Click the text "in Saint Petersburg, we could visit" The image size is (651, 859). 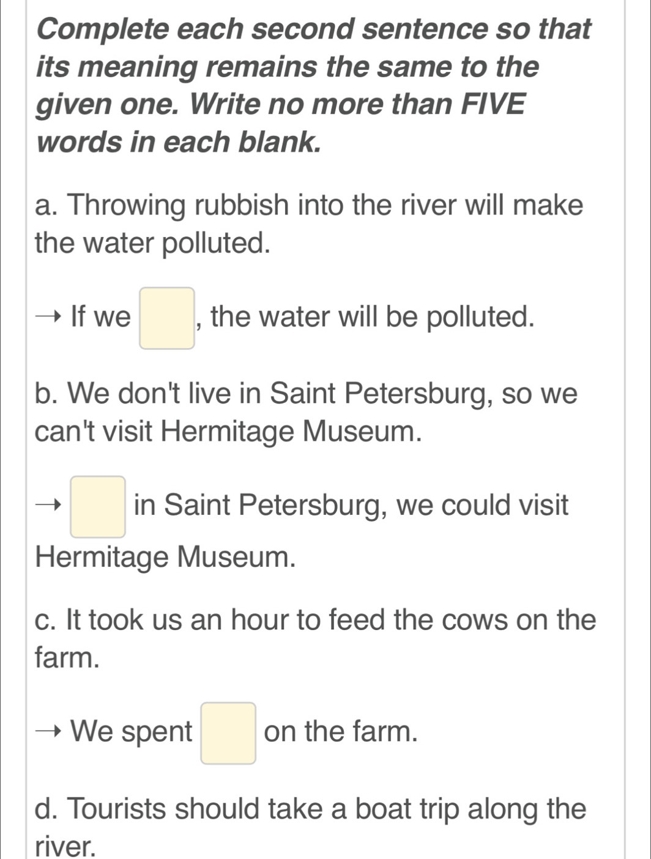351,506
